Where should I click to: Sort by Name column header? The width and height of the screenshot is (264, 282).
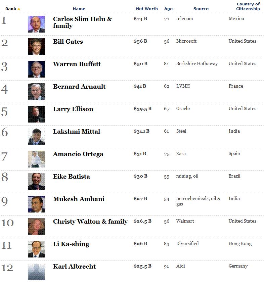79,9
